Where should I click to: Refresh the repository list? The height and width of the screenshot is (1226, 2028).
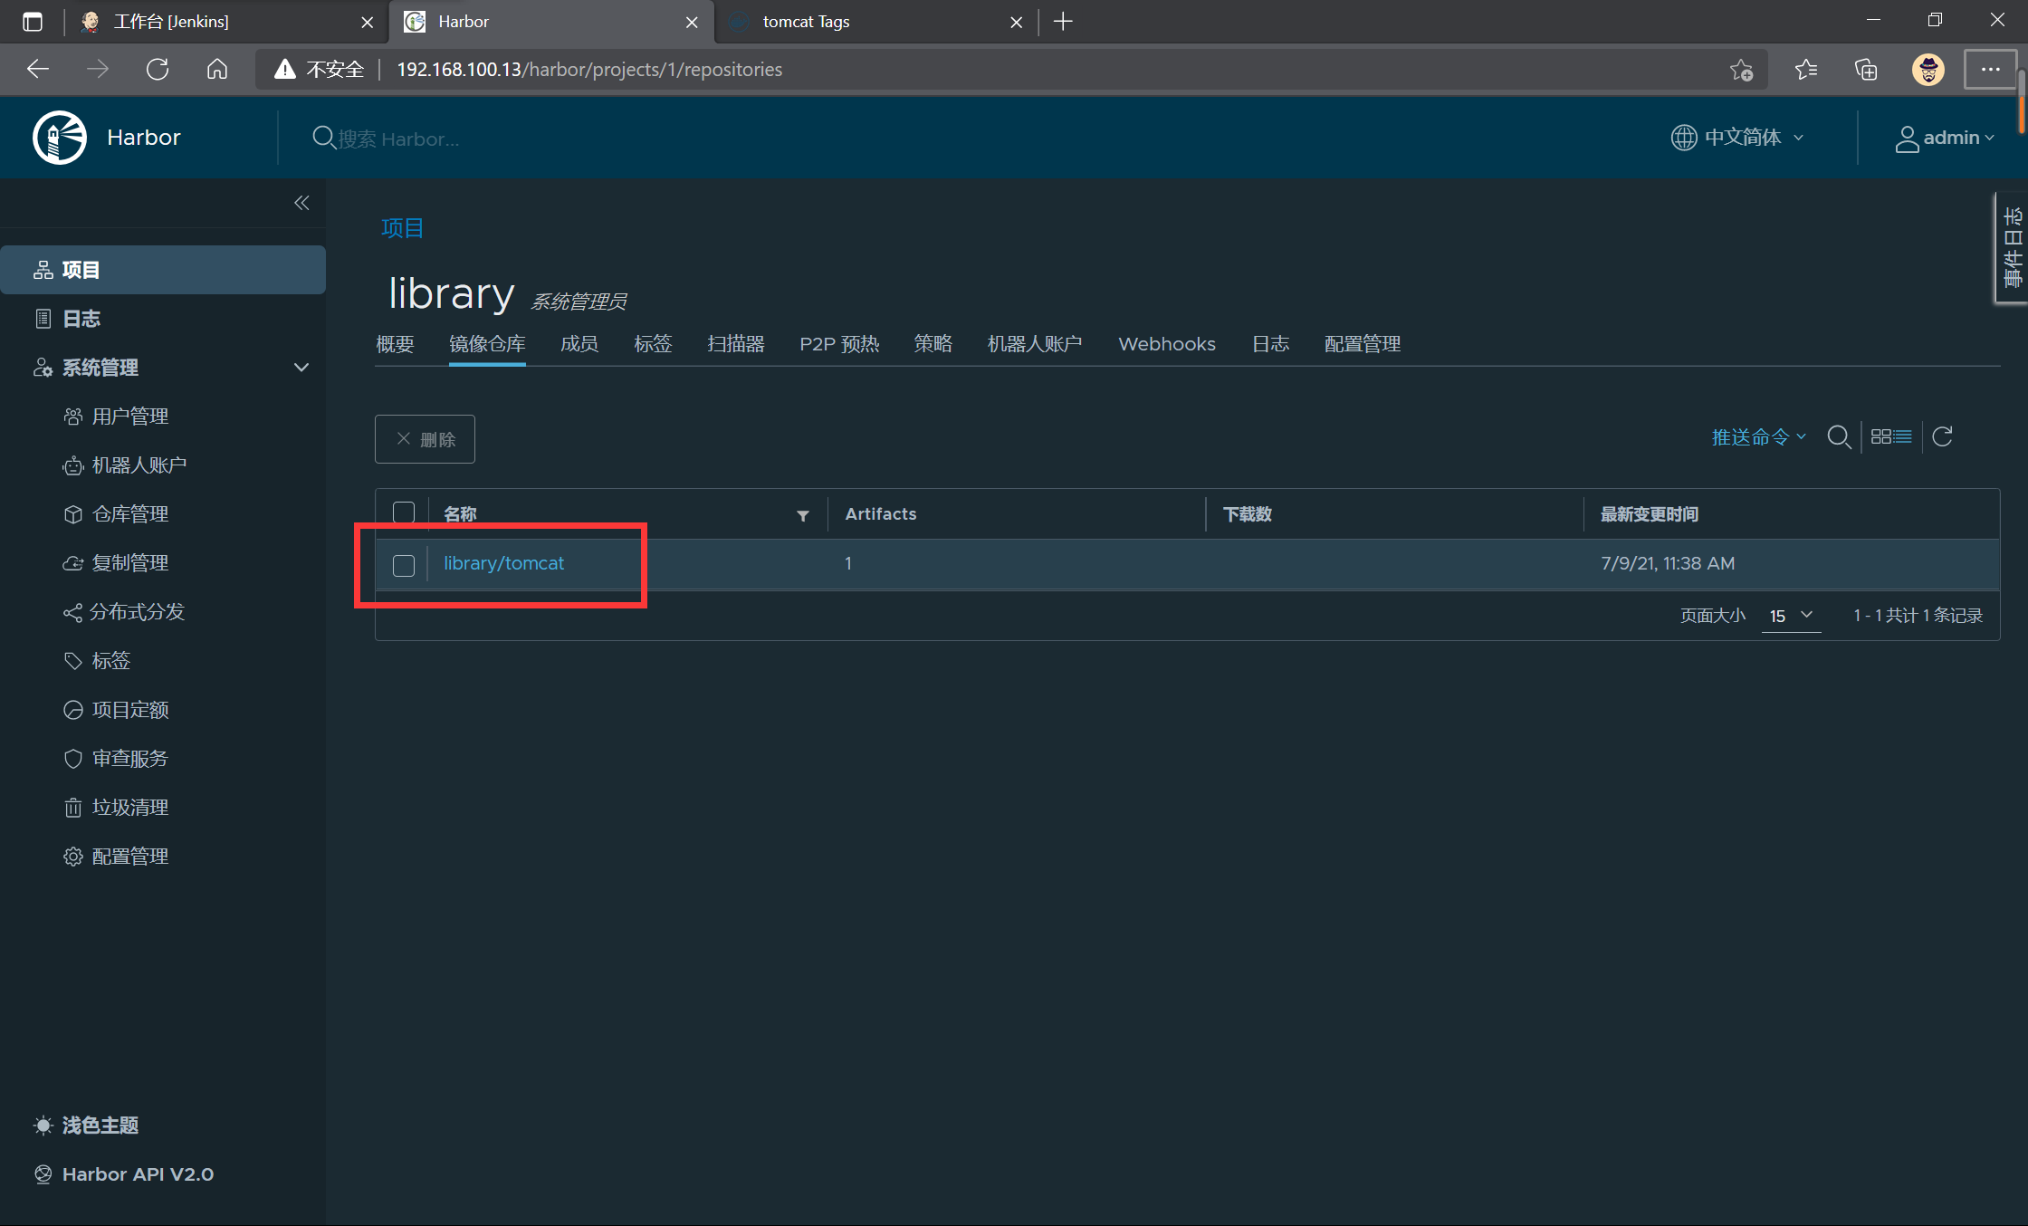click(x=1942, y=437)
